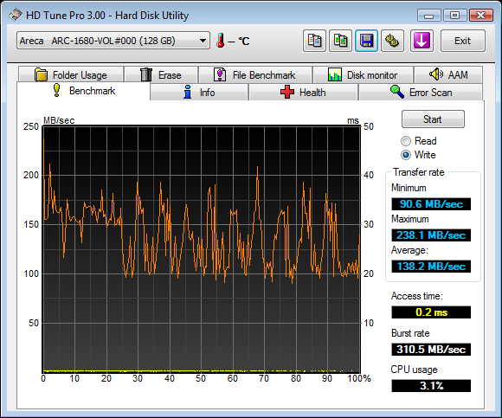Switch to the Erase tab
The height and width of the screenshot is (418, 502).
(161, 75)
